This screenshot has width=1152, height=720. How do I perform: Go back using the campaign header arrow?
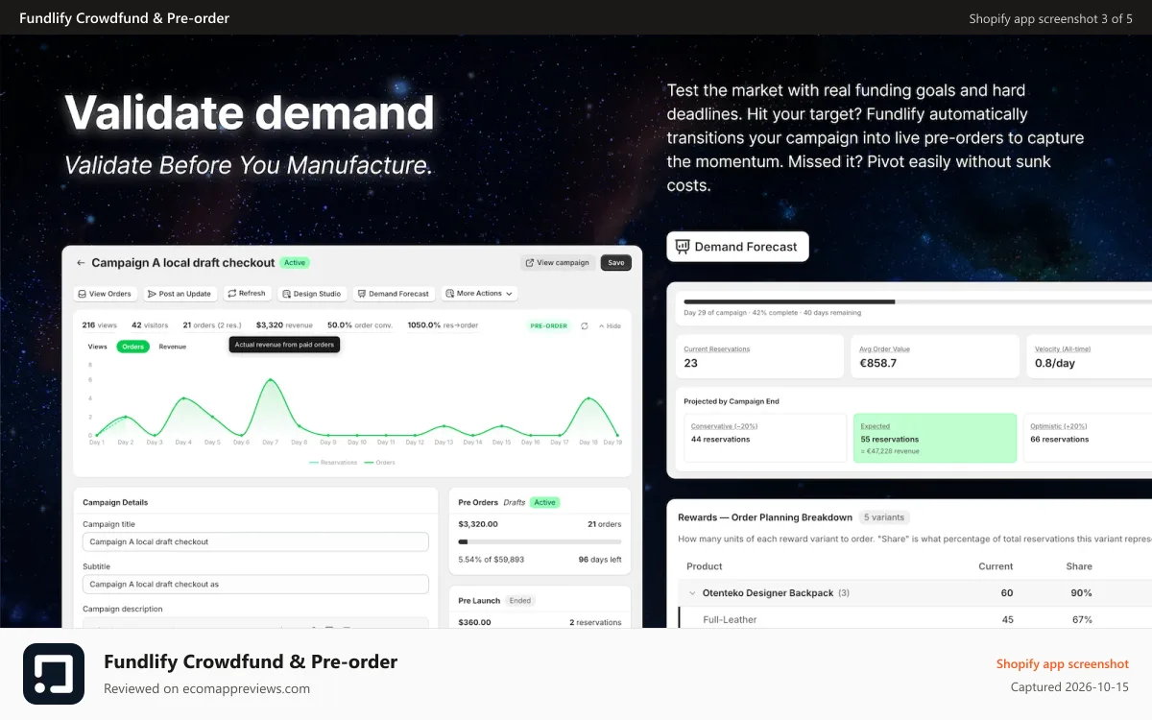[82, 262]
